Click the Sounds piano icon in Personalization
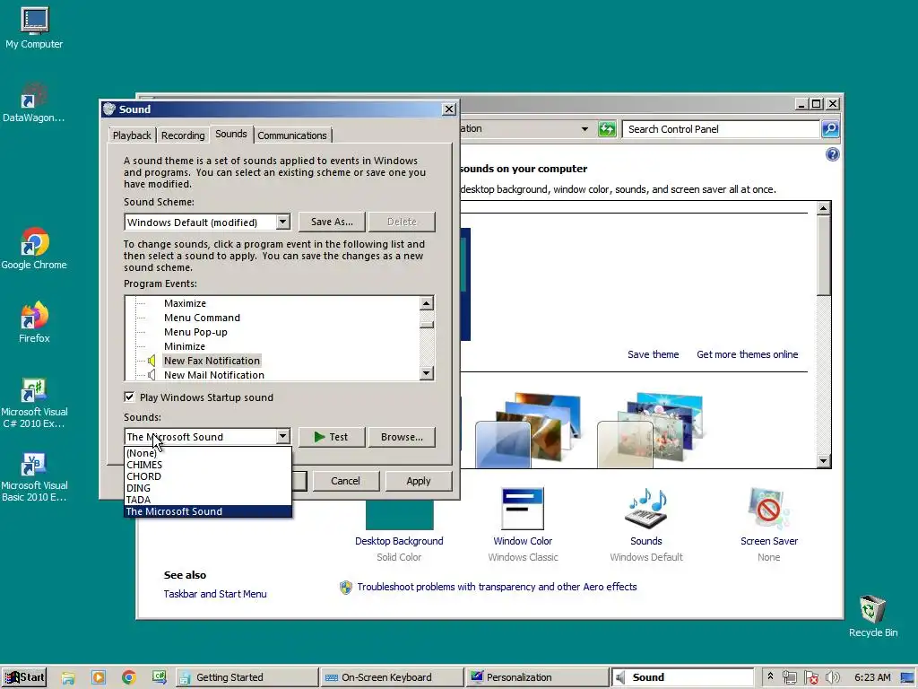 click(646, 508)
